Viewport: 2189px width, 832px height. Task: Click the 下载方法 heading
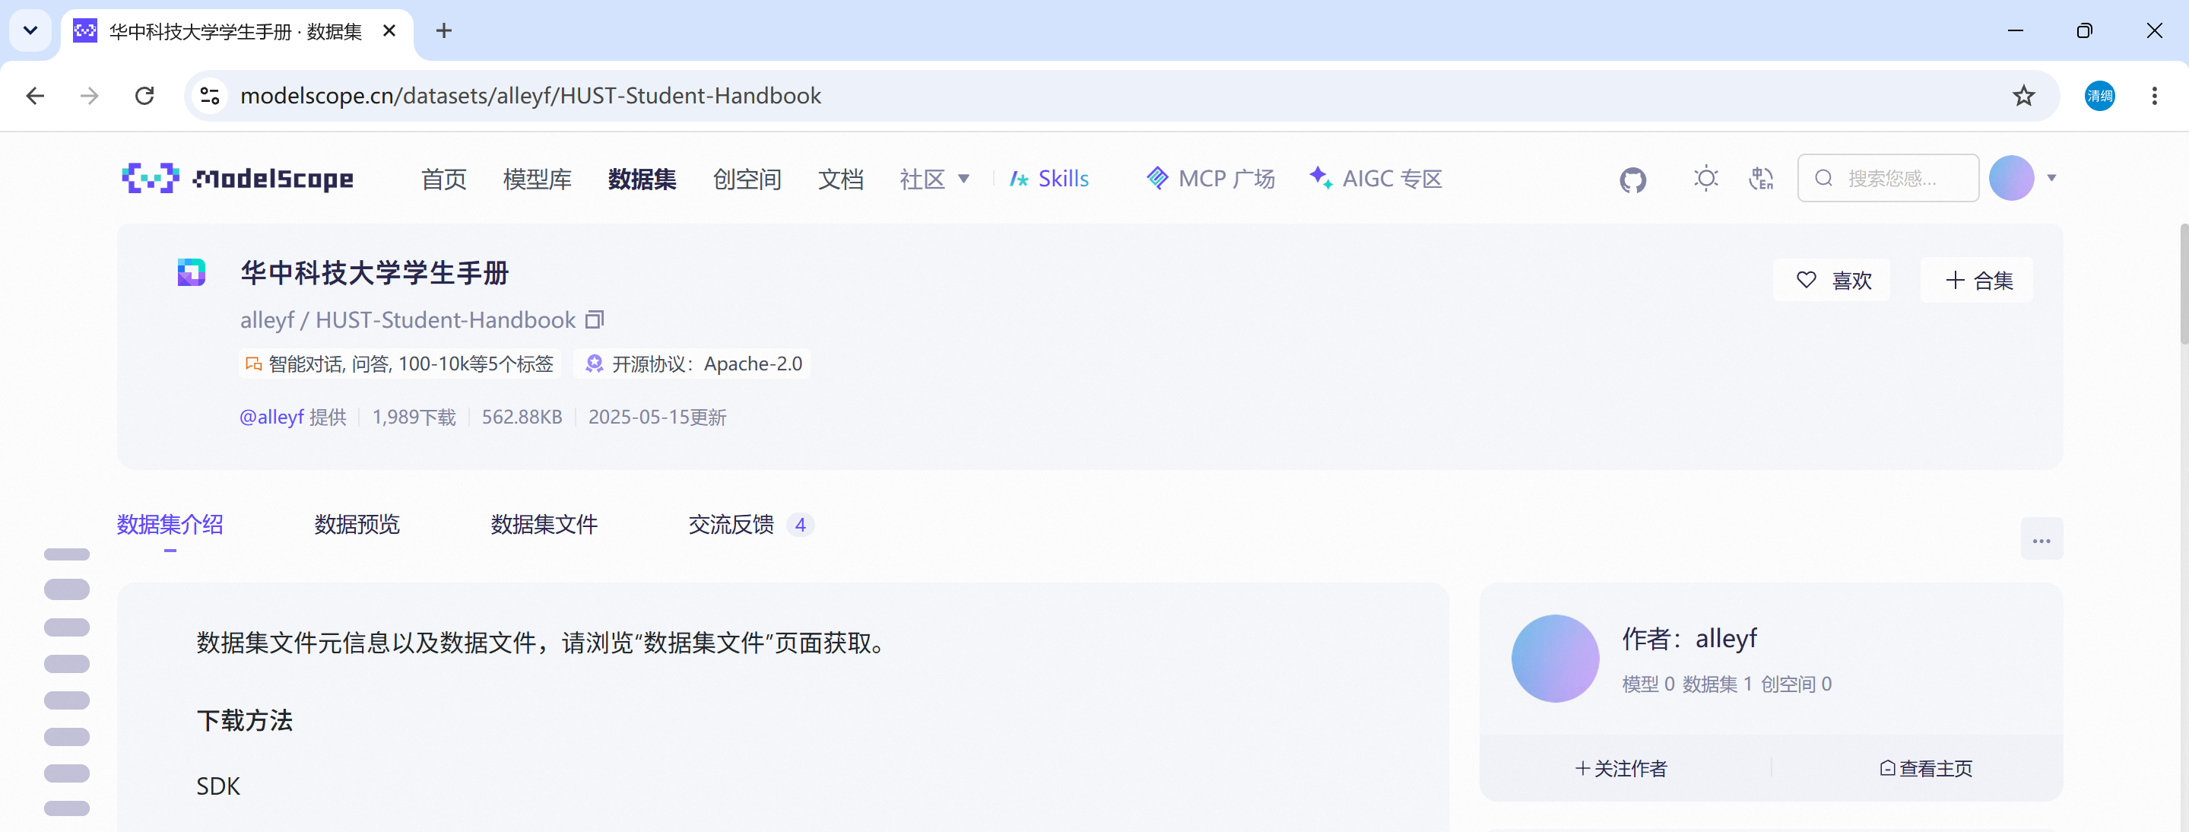click(245, 721)
